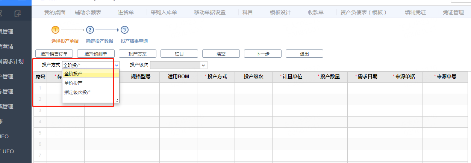This screenshot has height=163, width=471.
Task: Click the resize grip of the 投产方式 dropdown list
Action: 117,100
